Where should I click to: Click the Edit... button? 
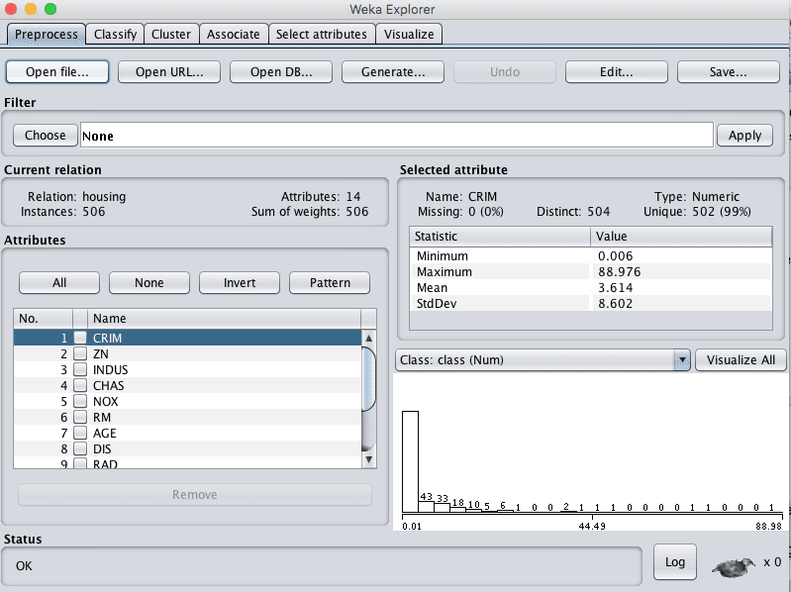(x=617, y=72)
